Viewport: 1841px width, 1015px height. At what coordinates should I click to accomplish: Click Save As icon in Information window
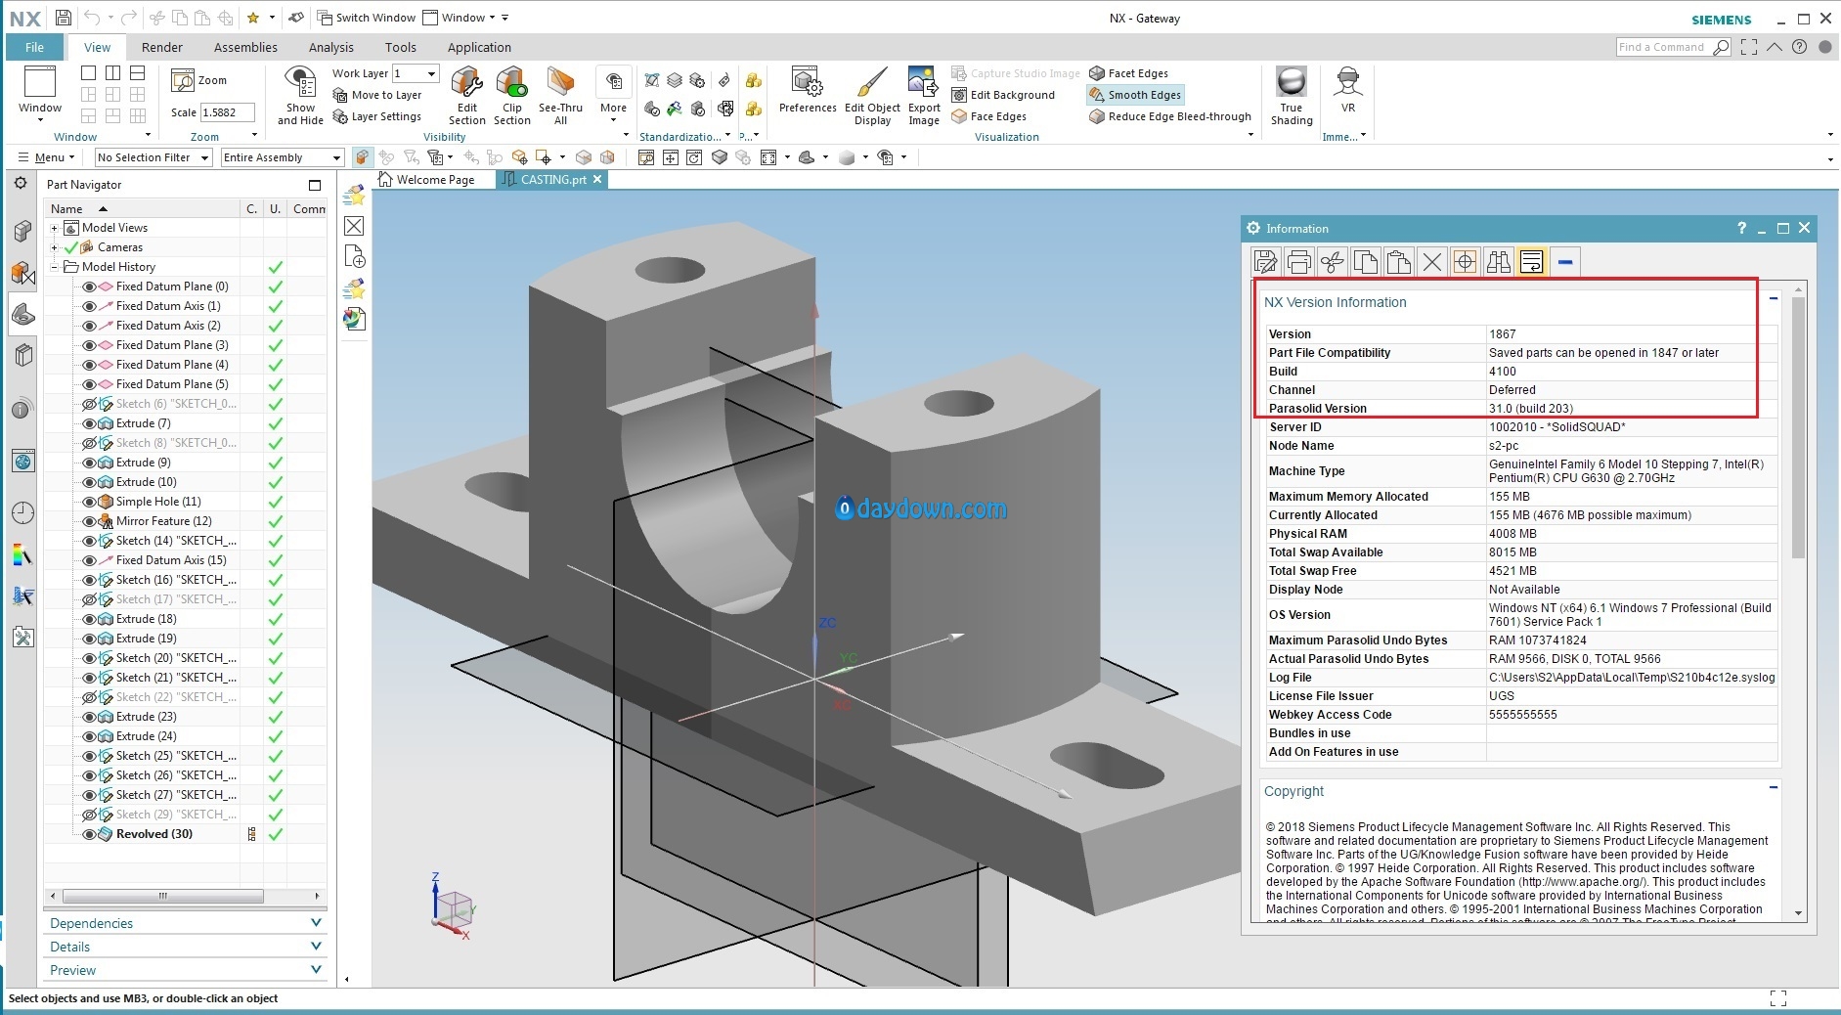click(1265, 262)
